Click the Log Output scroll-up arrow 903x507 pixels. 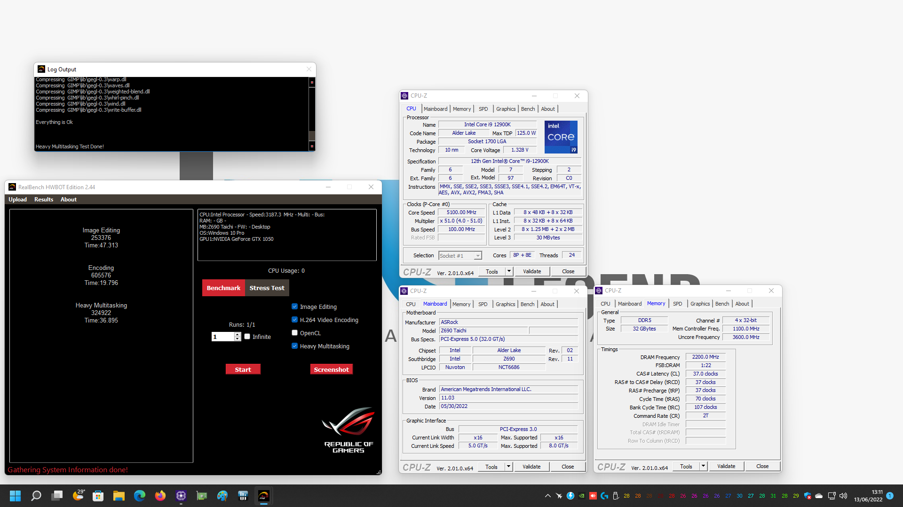pyautogui.click(x=311, y=82)
